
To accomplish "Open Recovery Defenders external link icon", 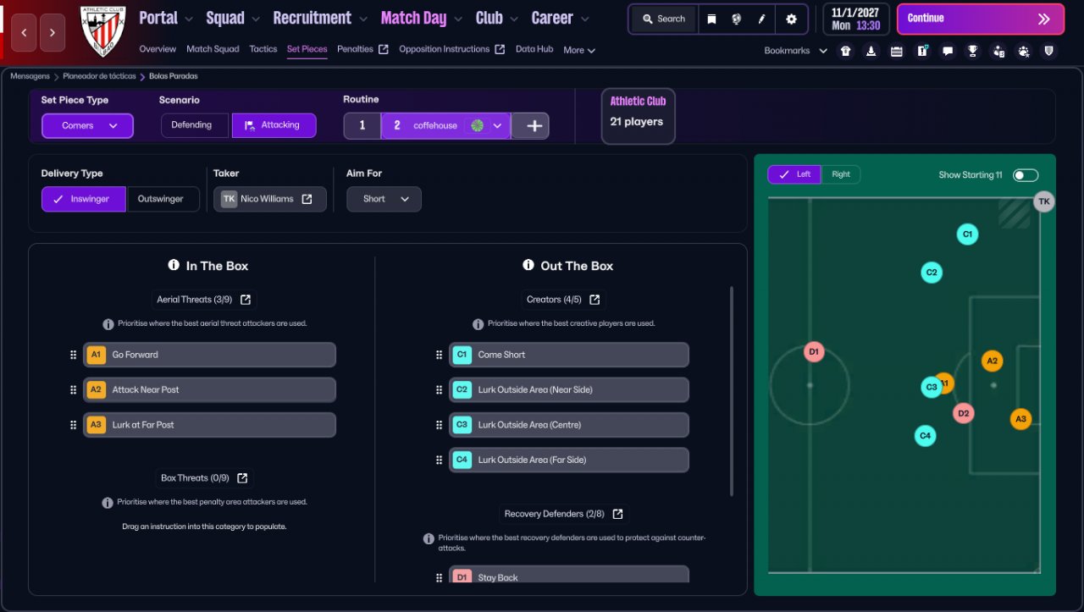I will pyautogui.click(x=618, y=514).
